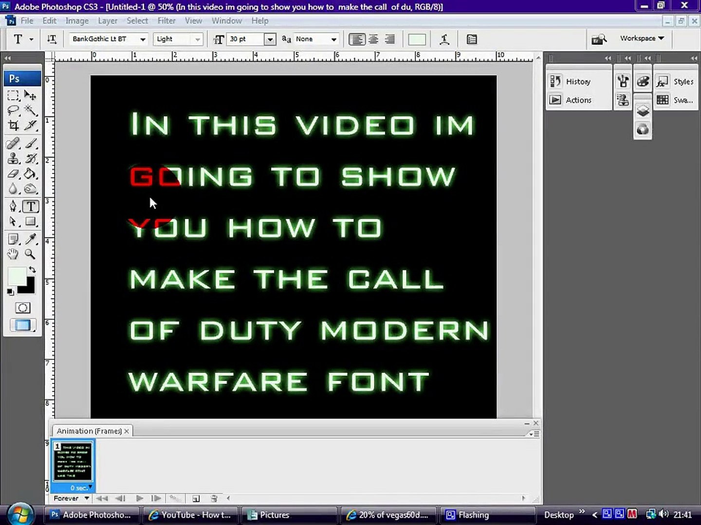Screen dimensions: 701x525
Task: Select the History Brush tool
Action: (30, 158)
